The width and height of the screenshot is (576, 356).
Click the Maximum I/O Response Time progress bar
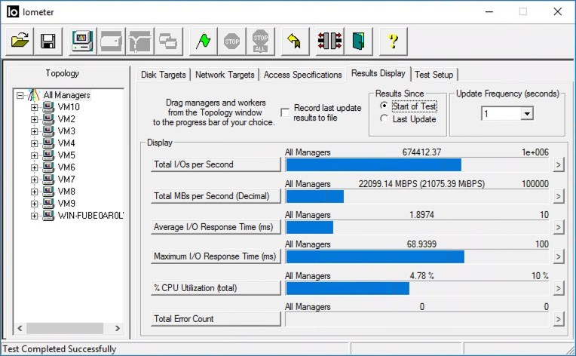417,256
